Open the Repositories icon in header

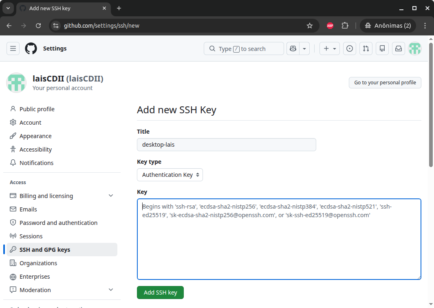point(382,48)
